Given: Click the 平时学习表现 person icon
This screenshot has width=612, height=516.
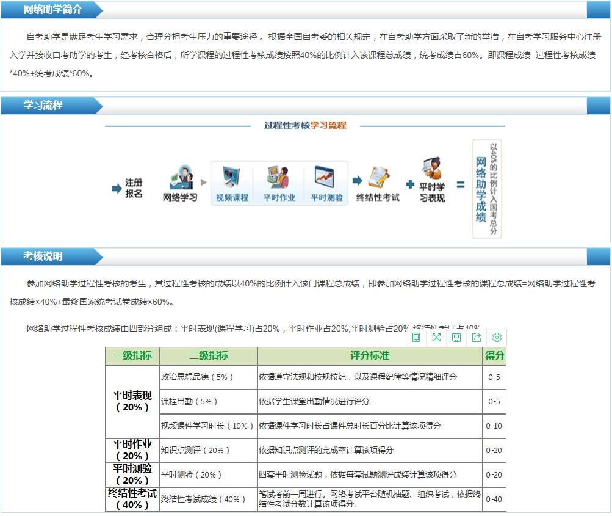Looking at the screenshot, I should click(432, 170).
